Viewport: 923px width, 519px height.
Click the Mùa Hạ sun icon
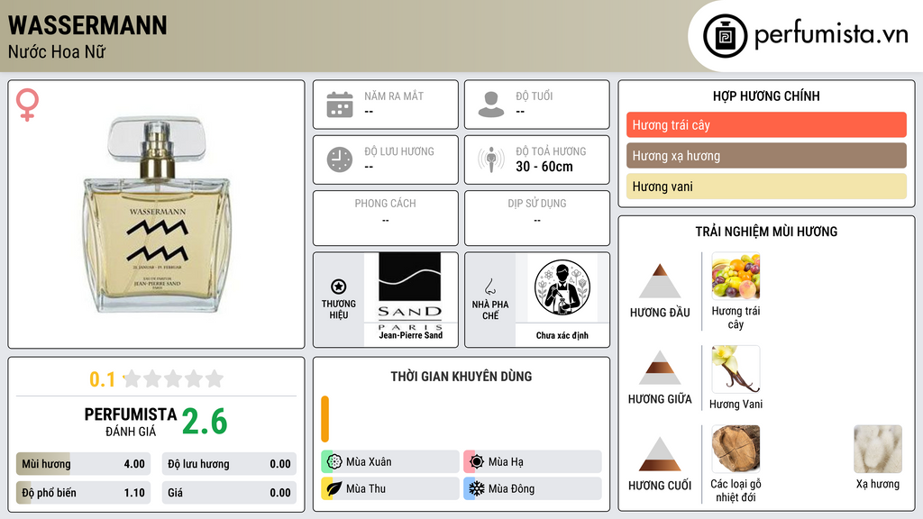[x=477, y=462]
